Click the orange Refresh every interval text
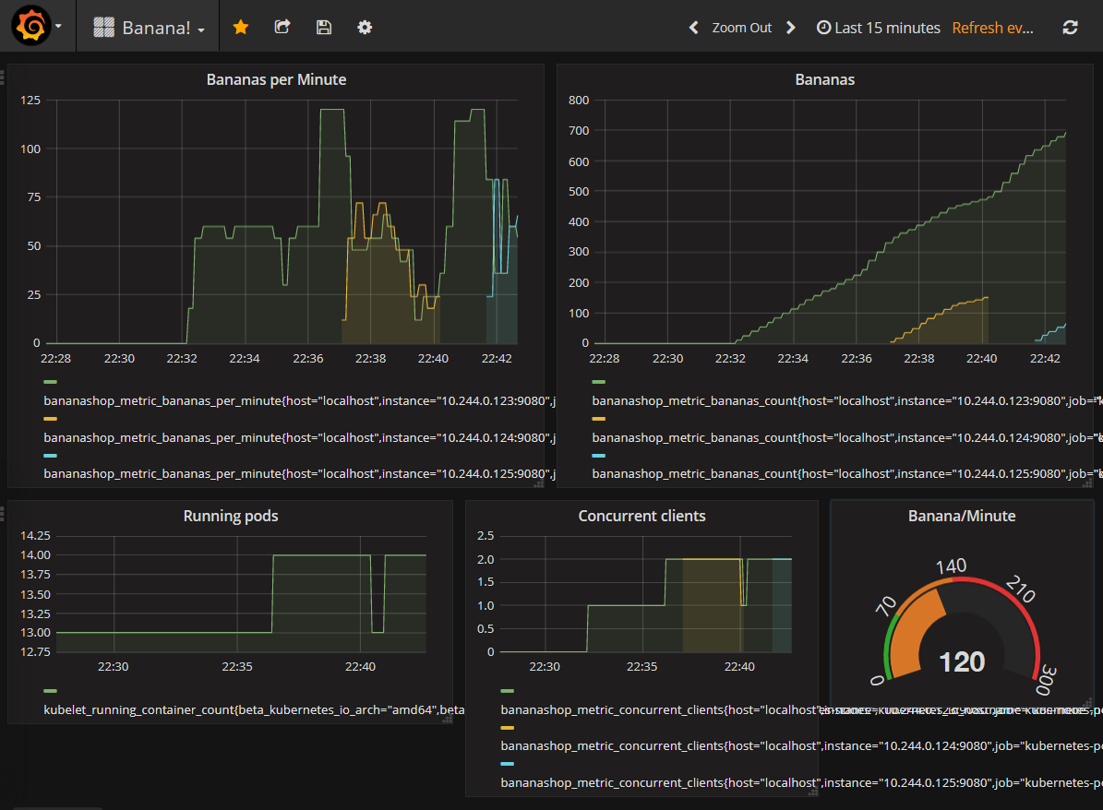Image resolution: width=1103 pixels, height=810 pixels. [x=992, y=28]
